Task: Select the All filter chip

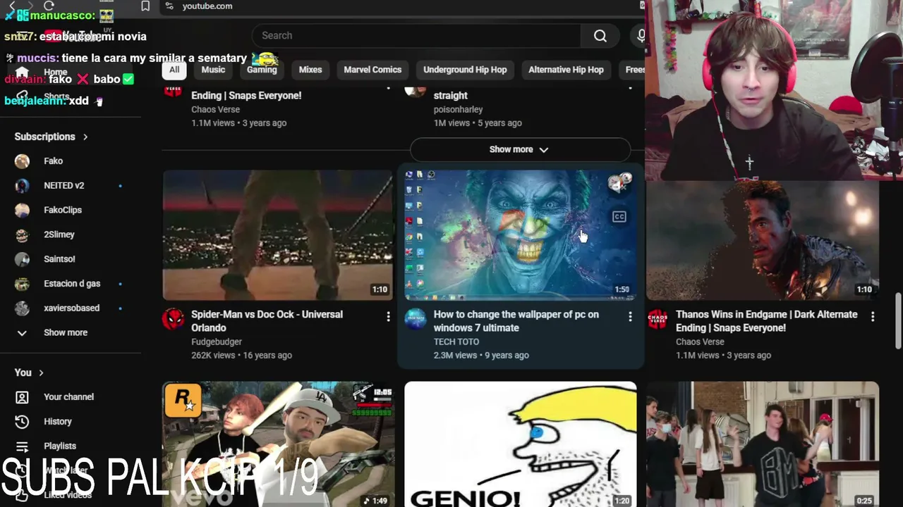Action: point(174,70)
